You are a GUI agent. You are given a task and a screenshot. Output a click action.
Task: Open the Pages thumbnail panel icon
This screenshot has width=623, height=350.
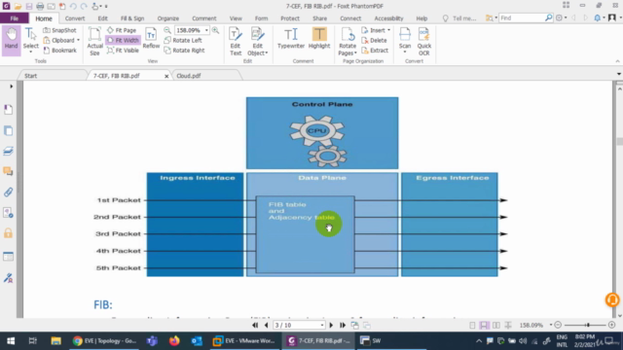coord(8,130)
